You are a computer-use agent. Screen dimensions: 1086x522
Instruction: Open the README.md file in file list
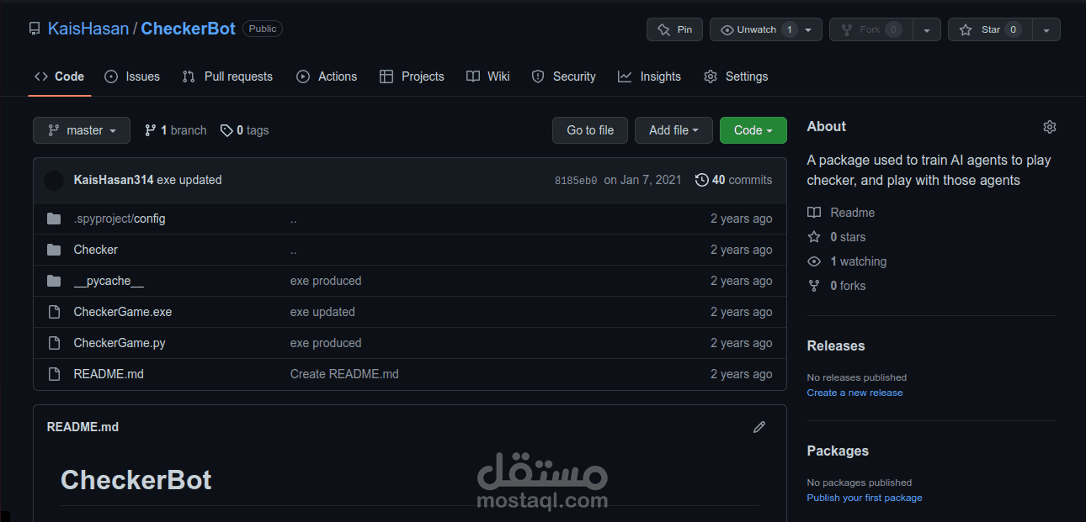coord(109,374)
